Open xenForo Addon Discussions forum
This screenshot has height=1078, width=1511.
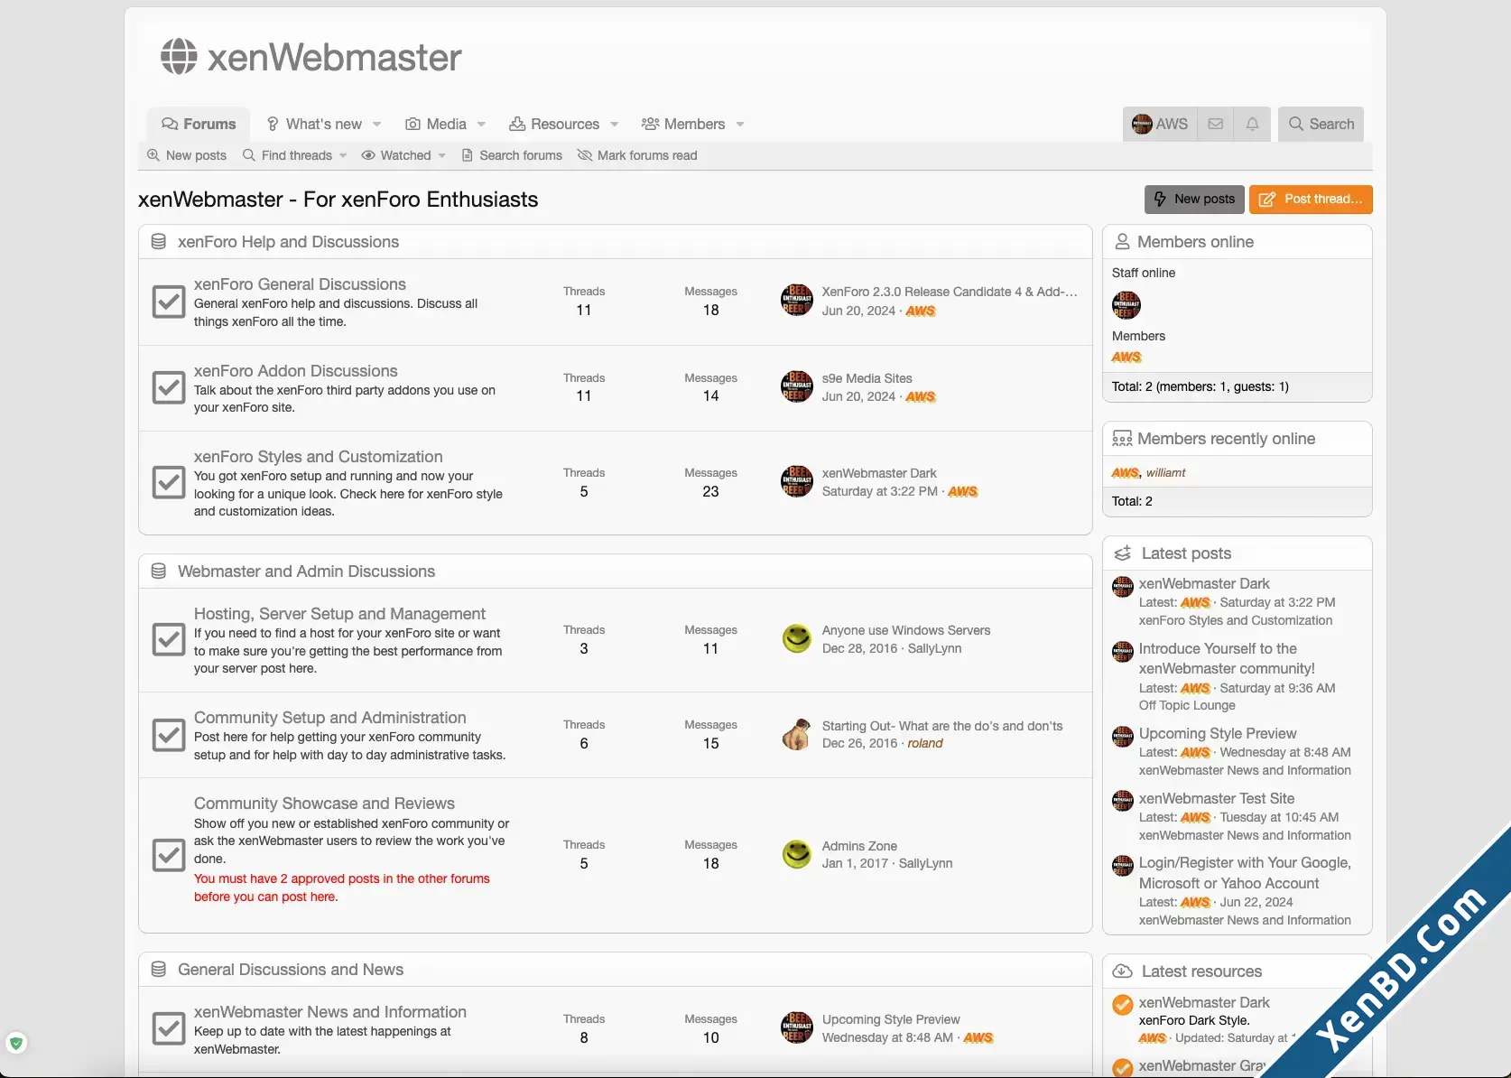pos(295,371)
